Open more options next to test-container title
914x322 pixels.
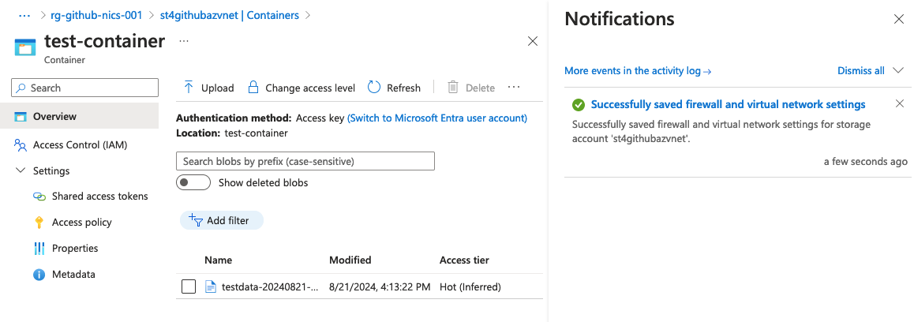click(184, 41)
